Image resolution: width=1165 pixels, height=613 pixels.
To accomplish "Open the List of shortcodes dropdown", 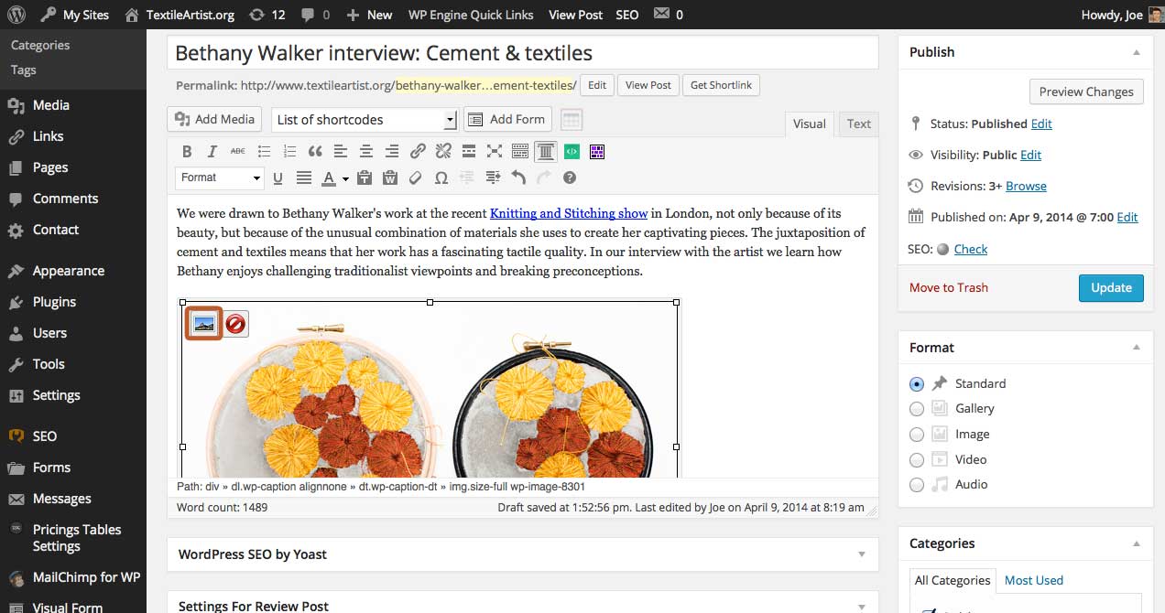I will (x=365, y=120).
